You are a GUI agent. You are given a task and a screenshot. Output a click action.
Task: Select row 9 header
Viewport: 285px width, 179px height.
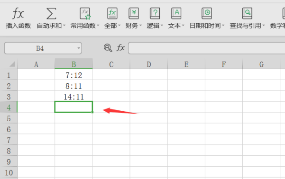pos(9,161)
